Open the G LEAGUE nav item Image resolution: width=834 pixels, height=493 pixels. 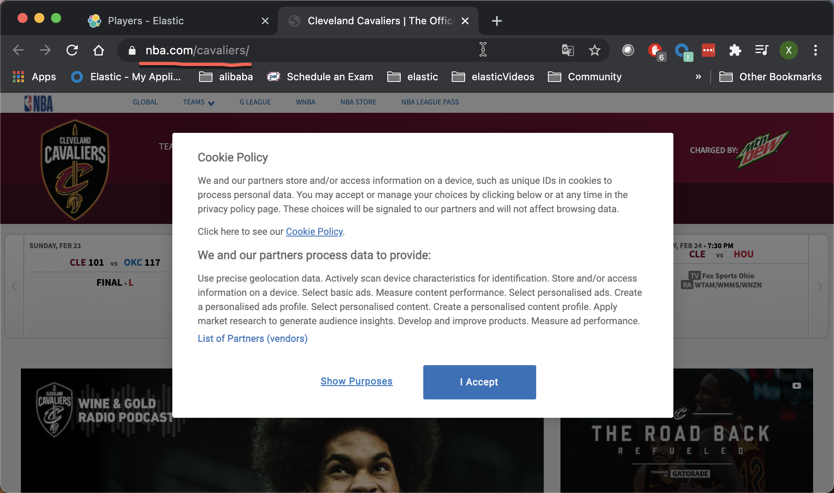pos(255,102)
